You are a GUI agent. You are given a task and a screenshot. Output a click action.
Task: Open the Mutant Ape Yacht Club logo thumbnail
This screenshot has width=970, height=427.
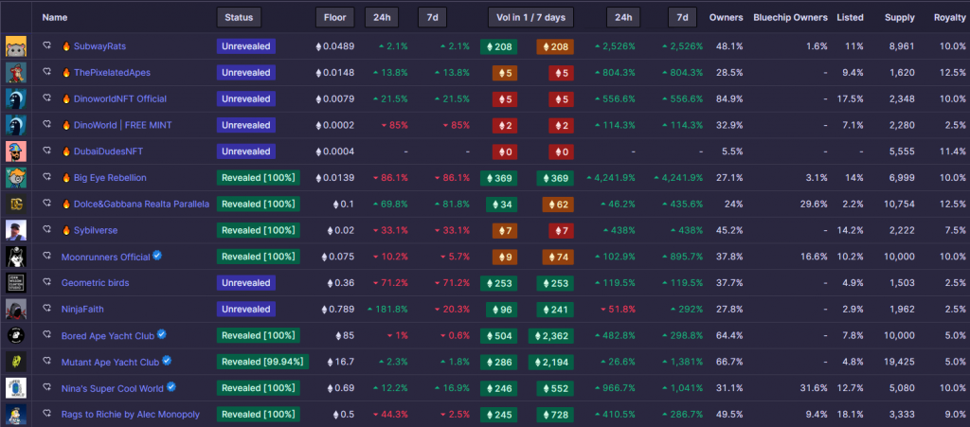tap(16, 362)
